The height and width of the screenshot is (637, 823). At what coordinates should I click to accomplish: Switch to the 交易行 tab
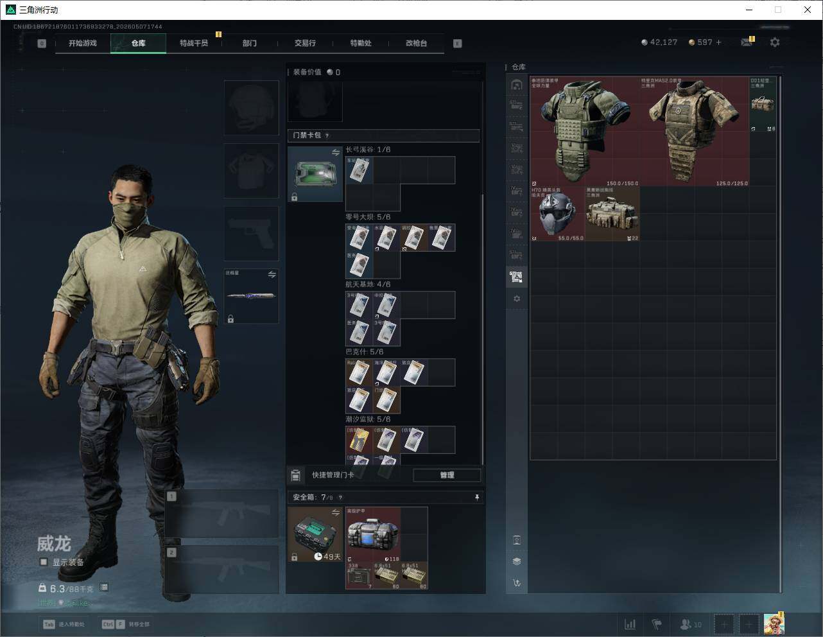click(x=305, y=43)
